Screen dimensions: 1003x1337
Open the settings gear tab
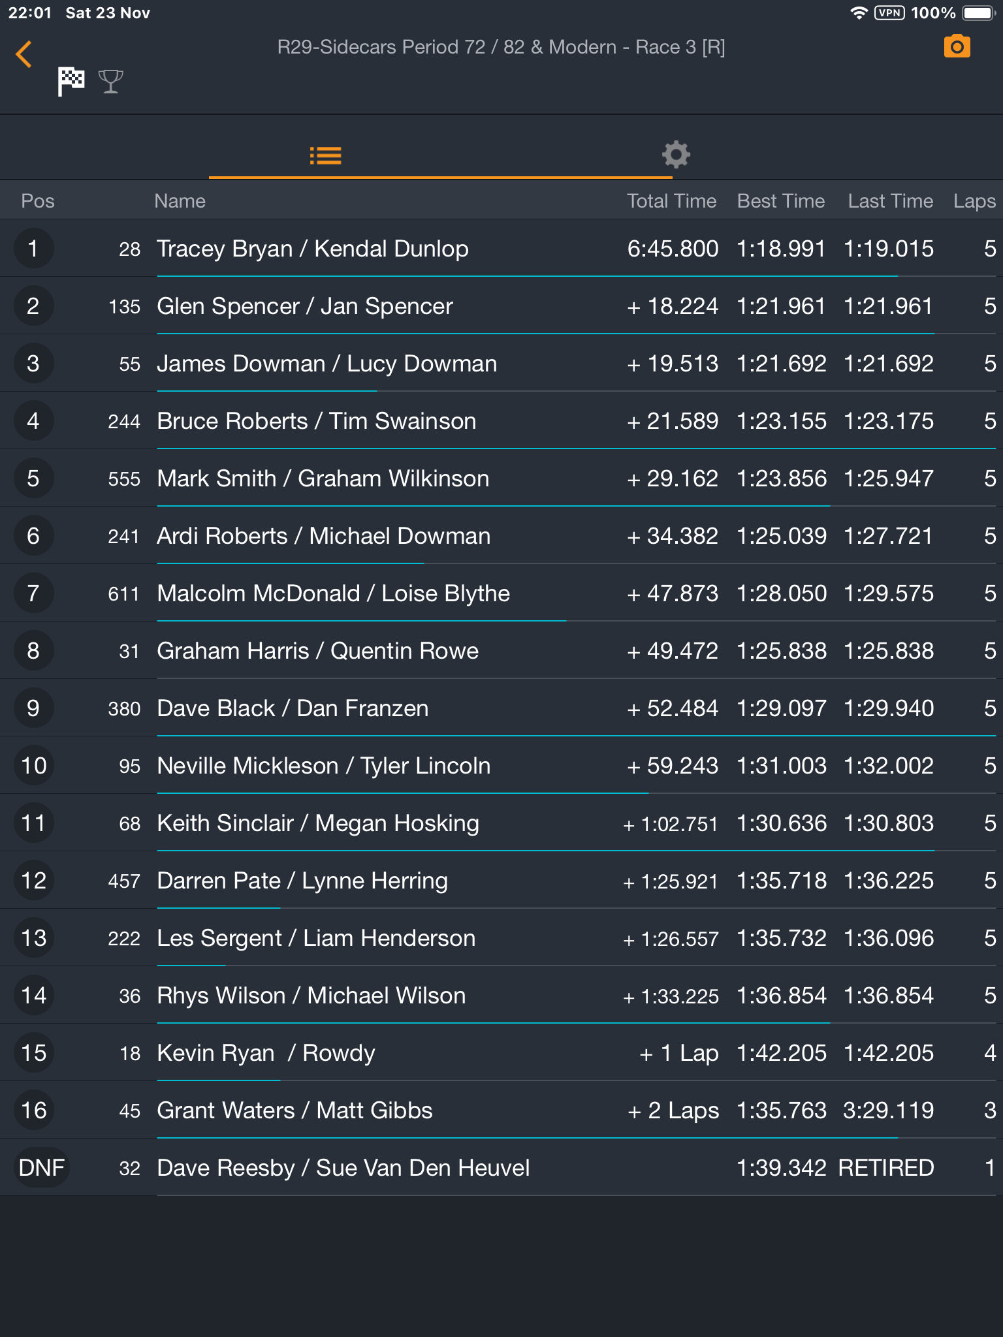click(x=676, y=155)
